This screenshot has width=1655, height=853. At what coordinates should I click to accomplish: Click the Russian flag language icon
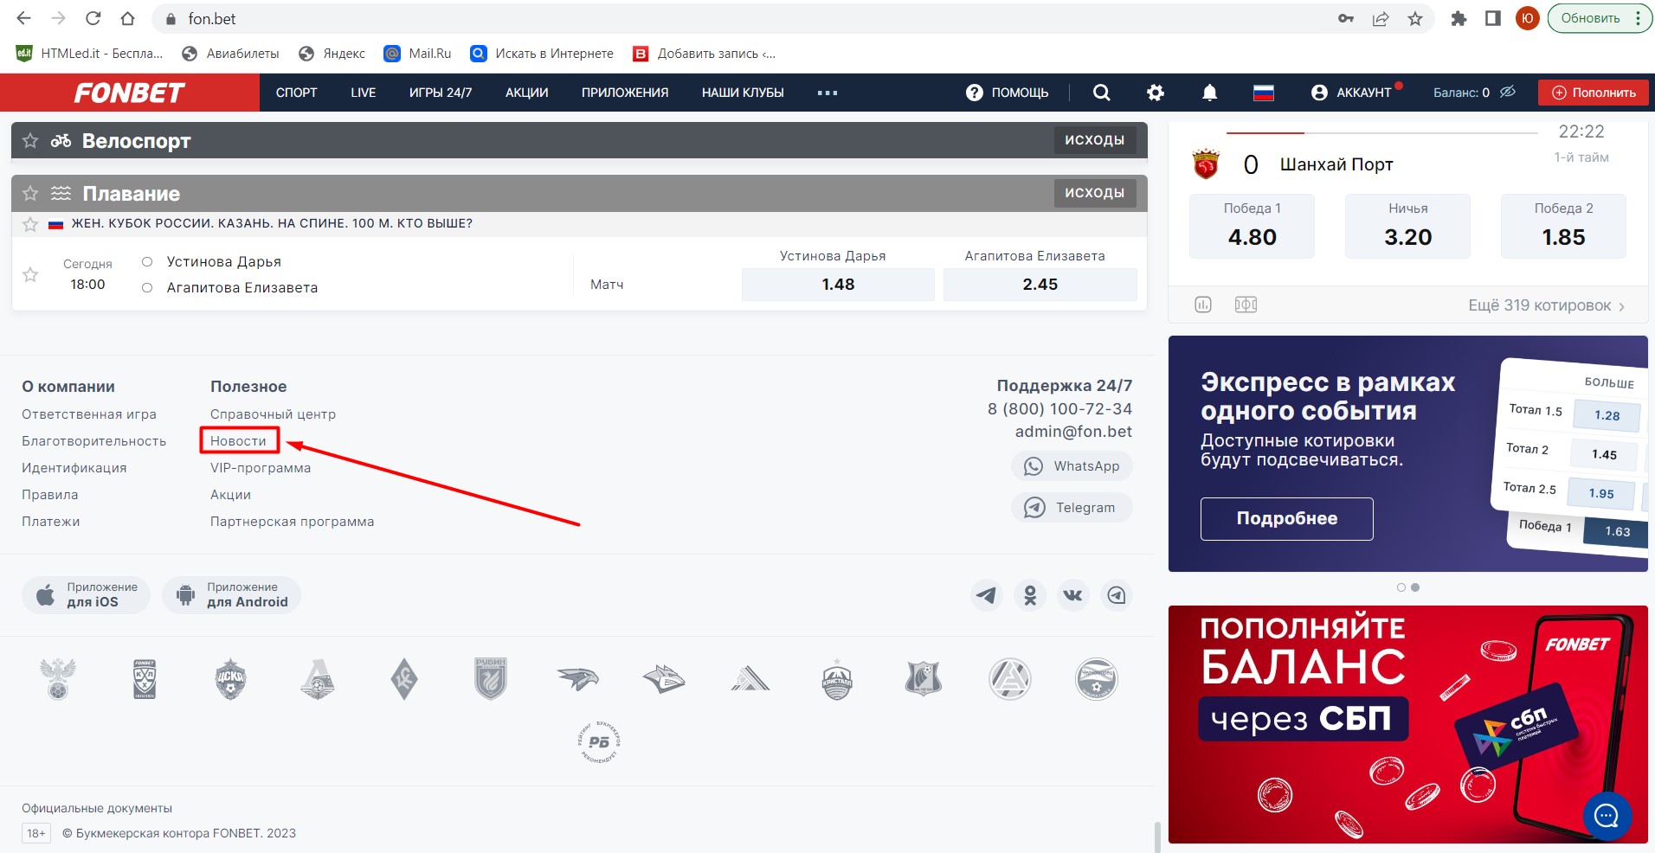[1264, 93]
